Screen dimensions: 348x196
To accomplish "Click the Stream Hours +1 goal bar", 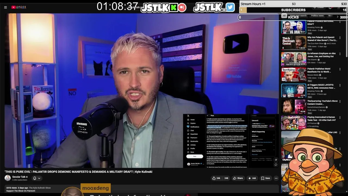I will 293,4.
